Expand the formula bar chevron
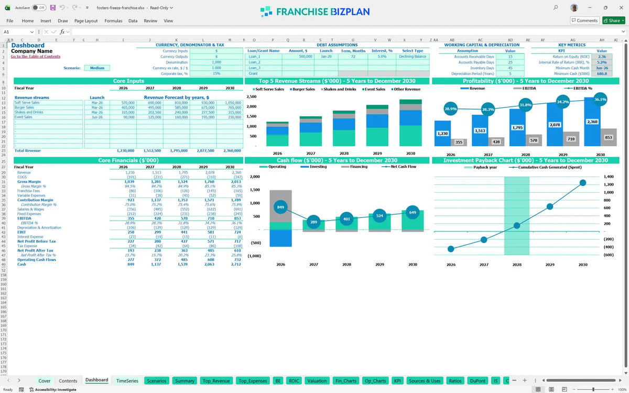Screen dimensions: 629x393 tap(623, 32)
